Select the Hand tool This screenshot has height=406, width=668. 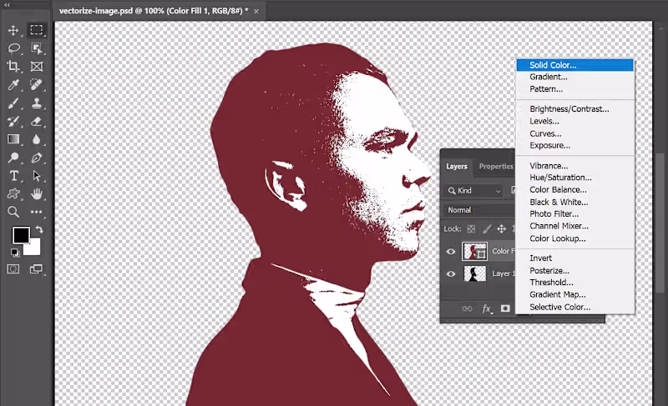37,194
